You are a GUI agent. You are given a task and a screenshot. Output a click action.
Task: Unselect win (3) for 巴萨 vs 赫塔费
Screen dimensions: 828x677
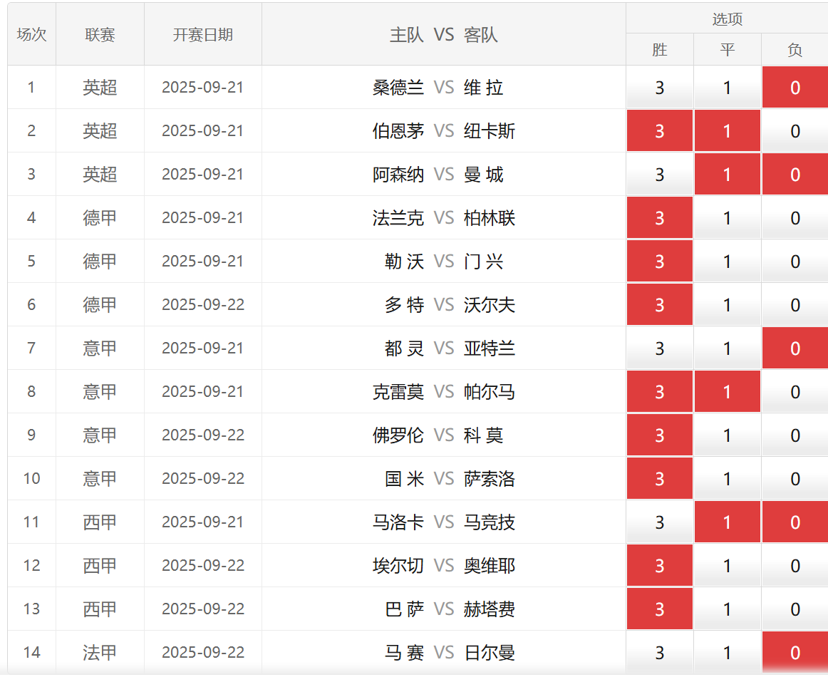click(659, 609)
